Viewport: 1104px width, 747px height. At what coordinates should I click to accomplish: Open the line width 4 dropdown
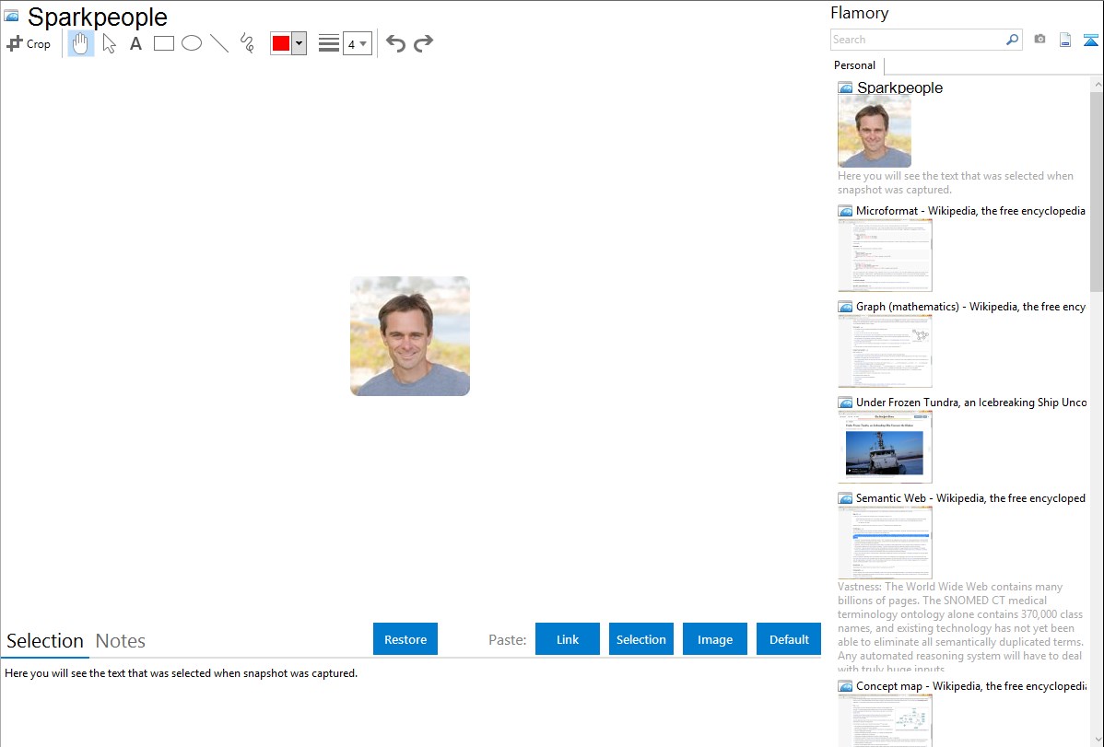coord(357,43)
